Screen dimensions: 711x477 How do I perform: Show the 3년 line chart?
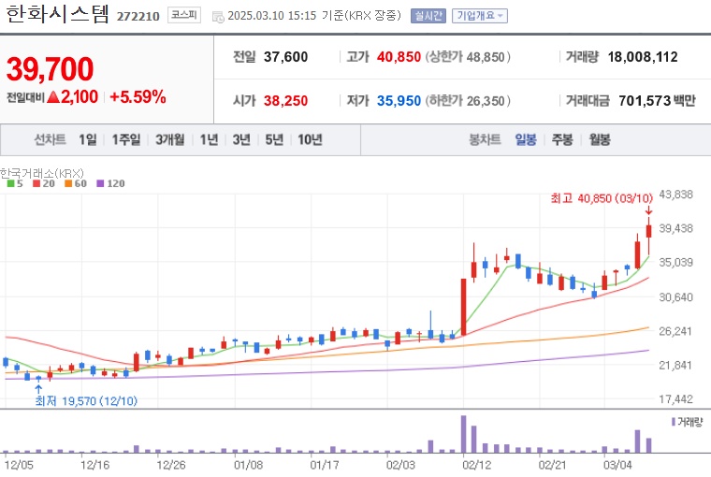(241, 139)
